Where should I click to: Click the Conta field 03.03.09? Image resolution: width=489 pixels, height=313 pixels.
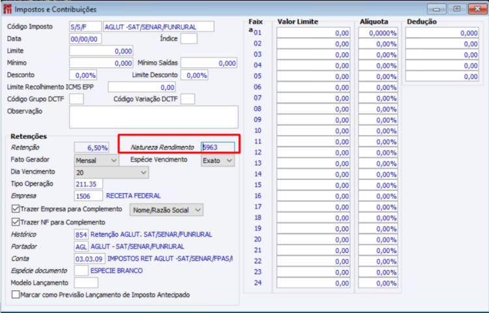pos(89,259)
